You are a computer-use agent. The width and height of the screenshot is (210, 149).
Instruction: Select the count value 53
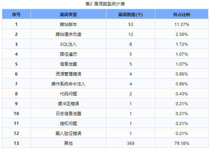[x=131, y=24]
